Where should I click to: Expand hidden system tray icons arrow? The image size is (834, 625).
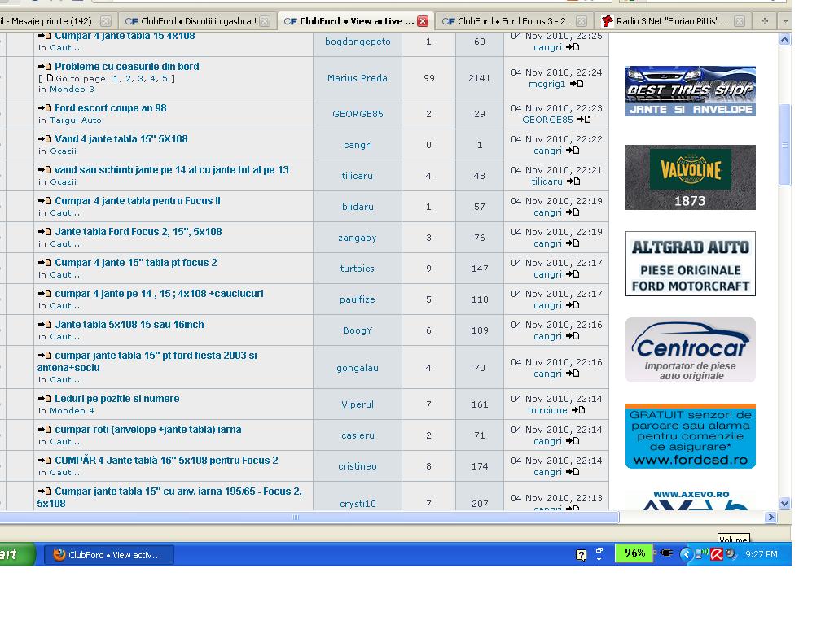(x=686, y=554)
